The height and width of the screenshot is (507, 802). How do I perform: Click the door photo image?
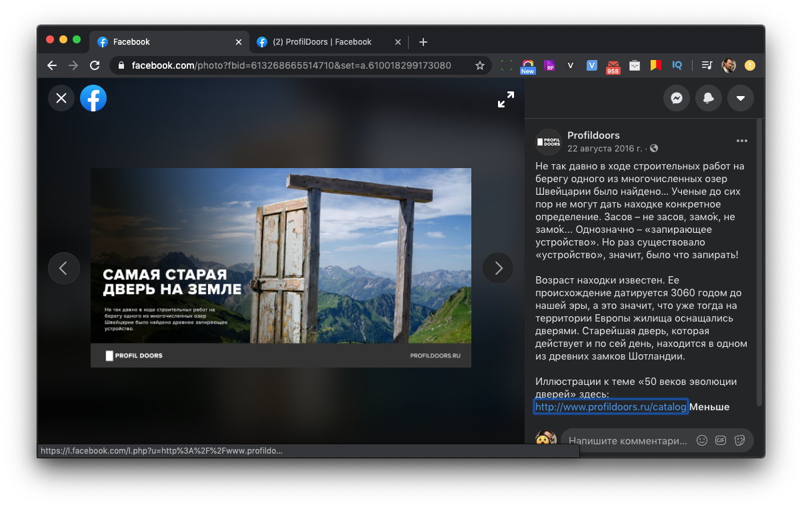coord(281,267)
